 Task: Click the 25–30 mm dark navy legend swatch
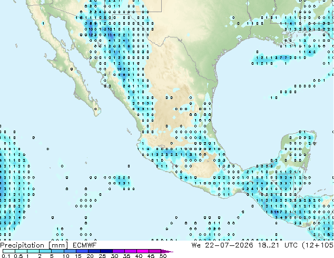tap(106, 251)
